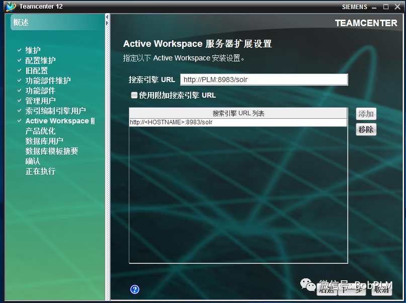Select the 管理用户 step in the sidebar
Screen dimensions: 406x303
[x=40, y=101]
